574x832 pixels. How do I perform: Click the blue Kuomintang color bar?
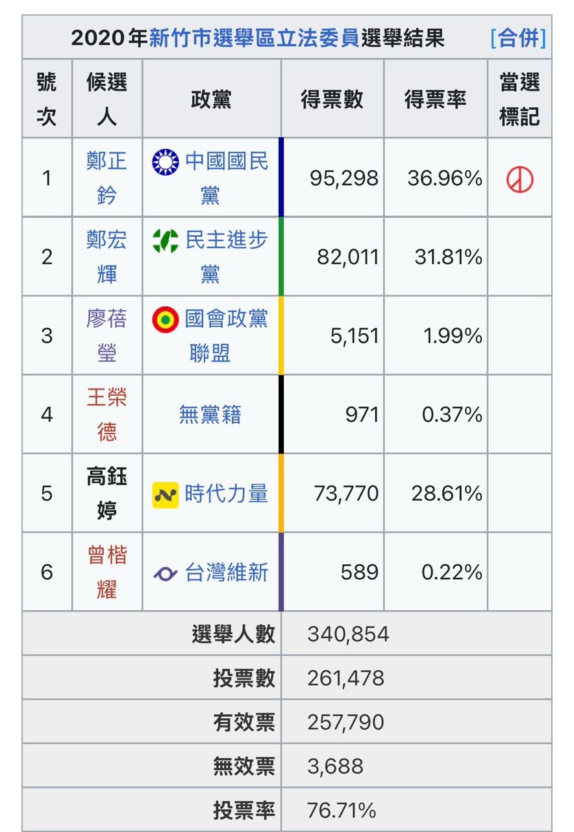[281, 177]
